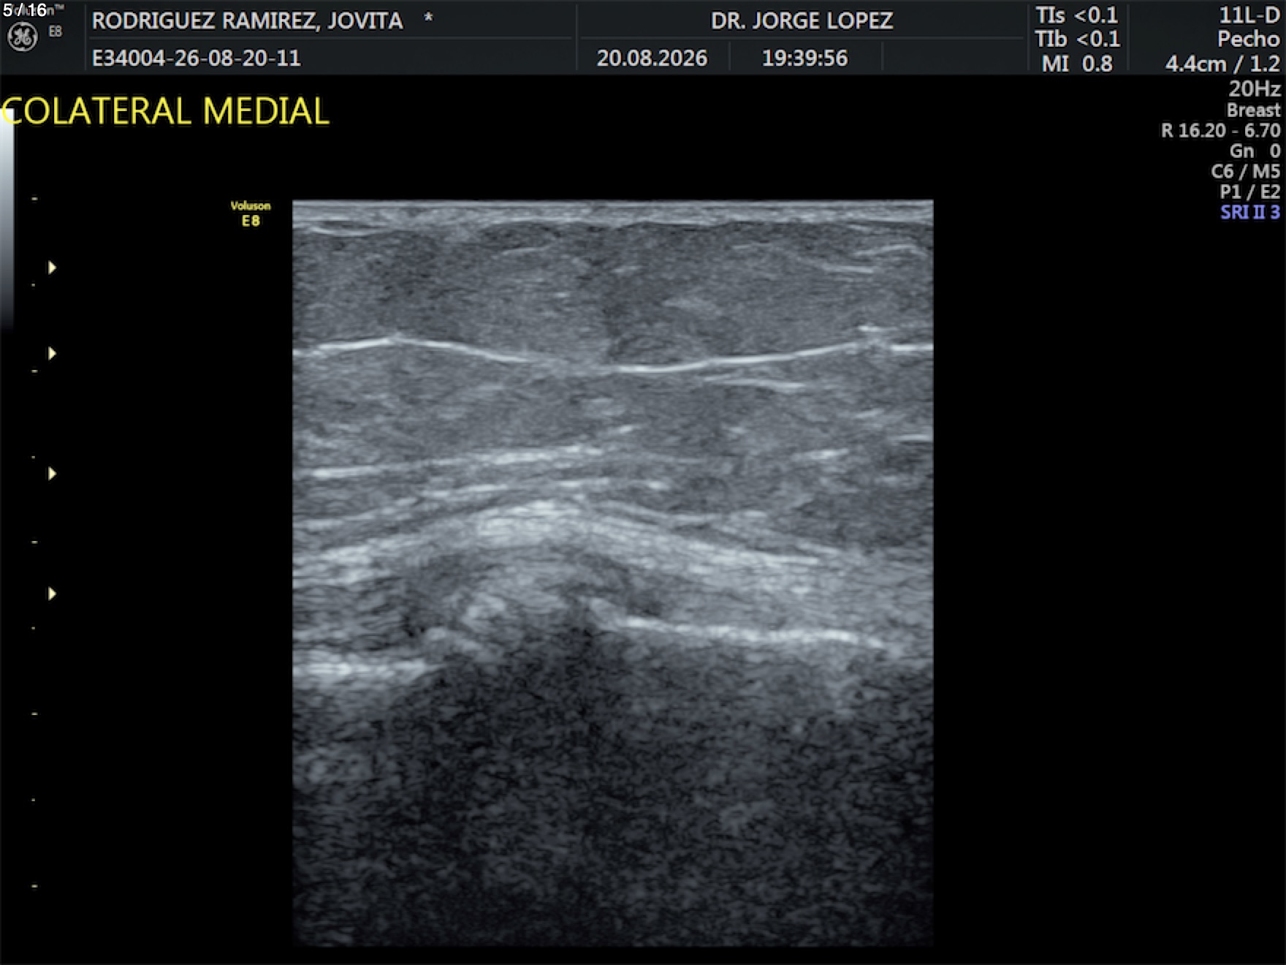The height and width of the screenshot is (965, 1286).
Task: Click the Gn 0 gain value
Action: coord(1255,151)
